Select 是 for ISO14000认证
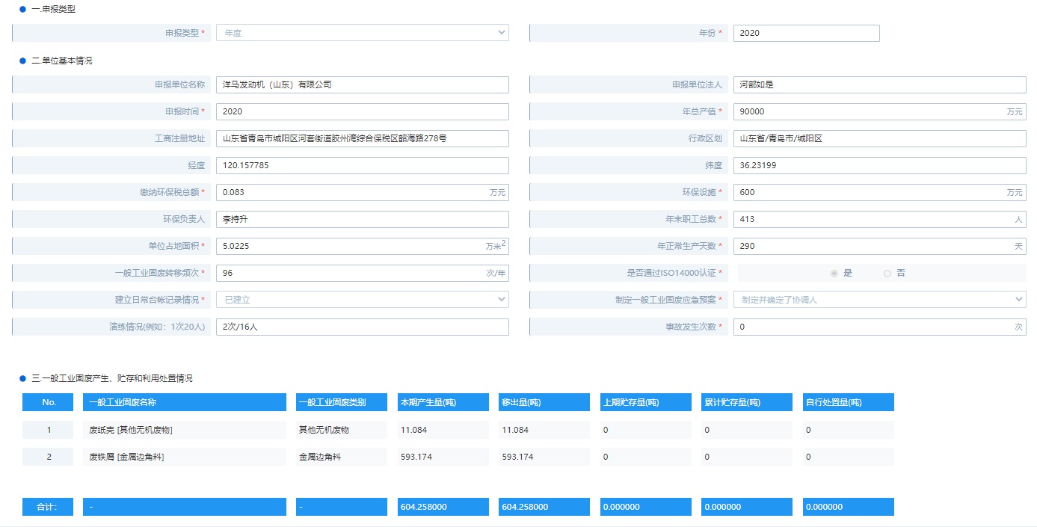 tap(834, 274)
